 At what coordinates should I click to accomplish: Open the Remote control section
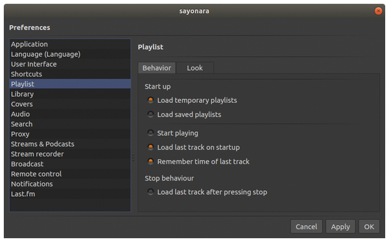(x=70, y=174)
